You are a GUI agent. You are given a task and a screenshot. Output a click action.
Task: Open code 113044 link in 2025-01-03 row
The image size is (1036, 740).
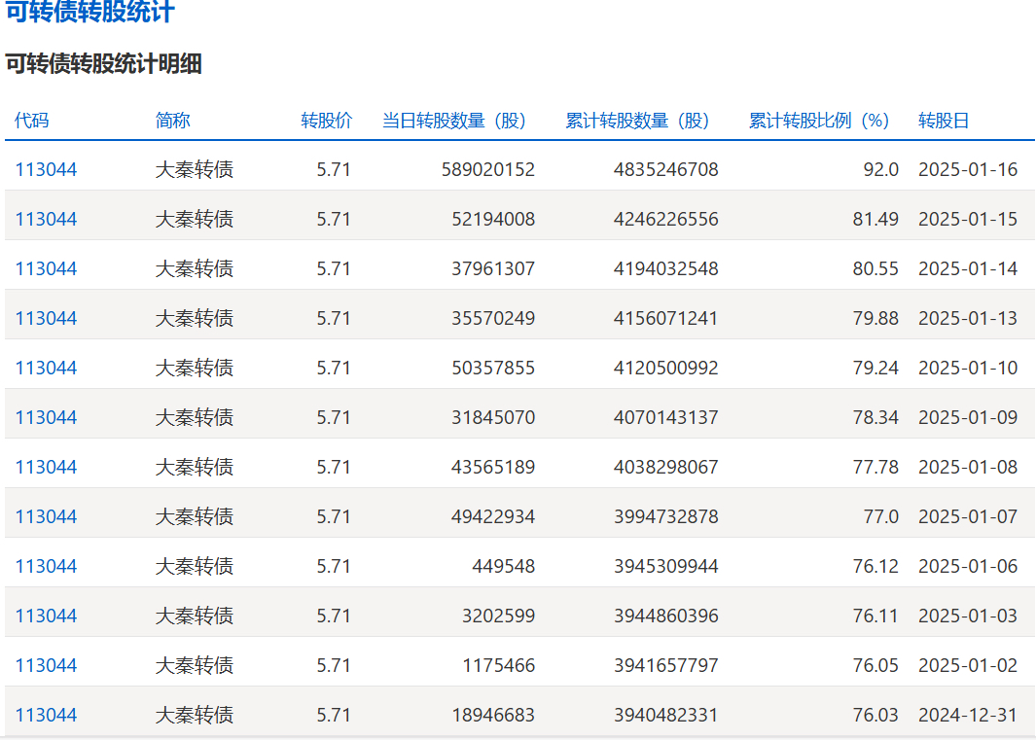(46, 616)
